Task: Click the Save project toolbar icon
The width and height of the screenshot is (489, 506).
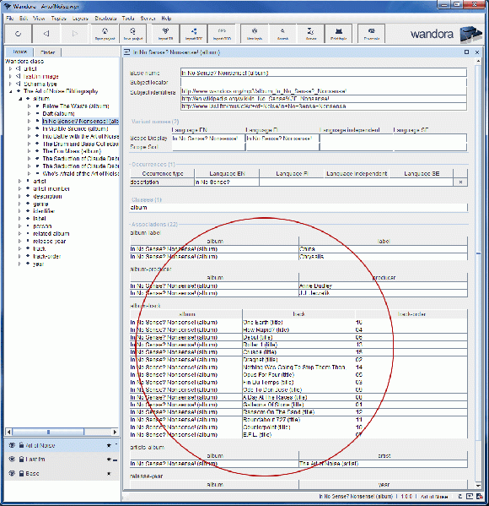Action: coord(132,34)
